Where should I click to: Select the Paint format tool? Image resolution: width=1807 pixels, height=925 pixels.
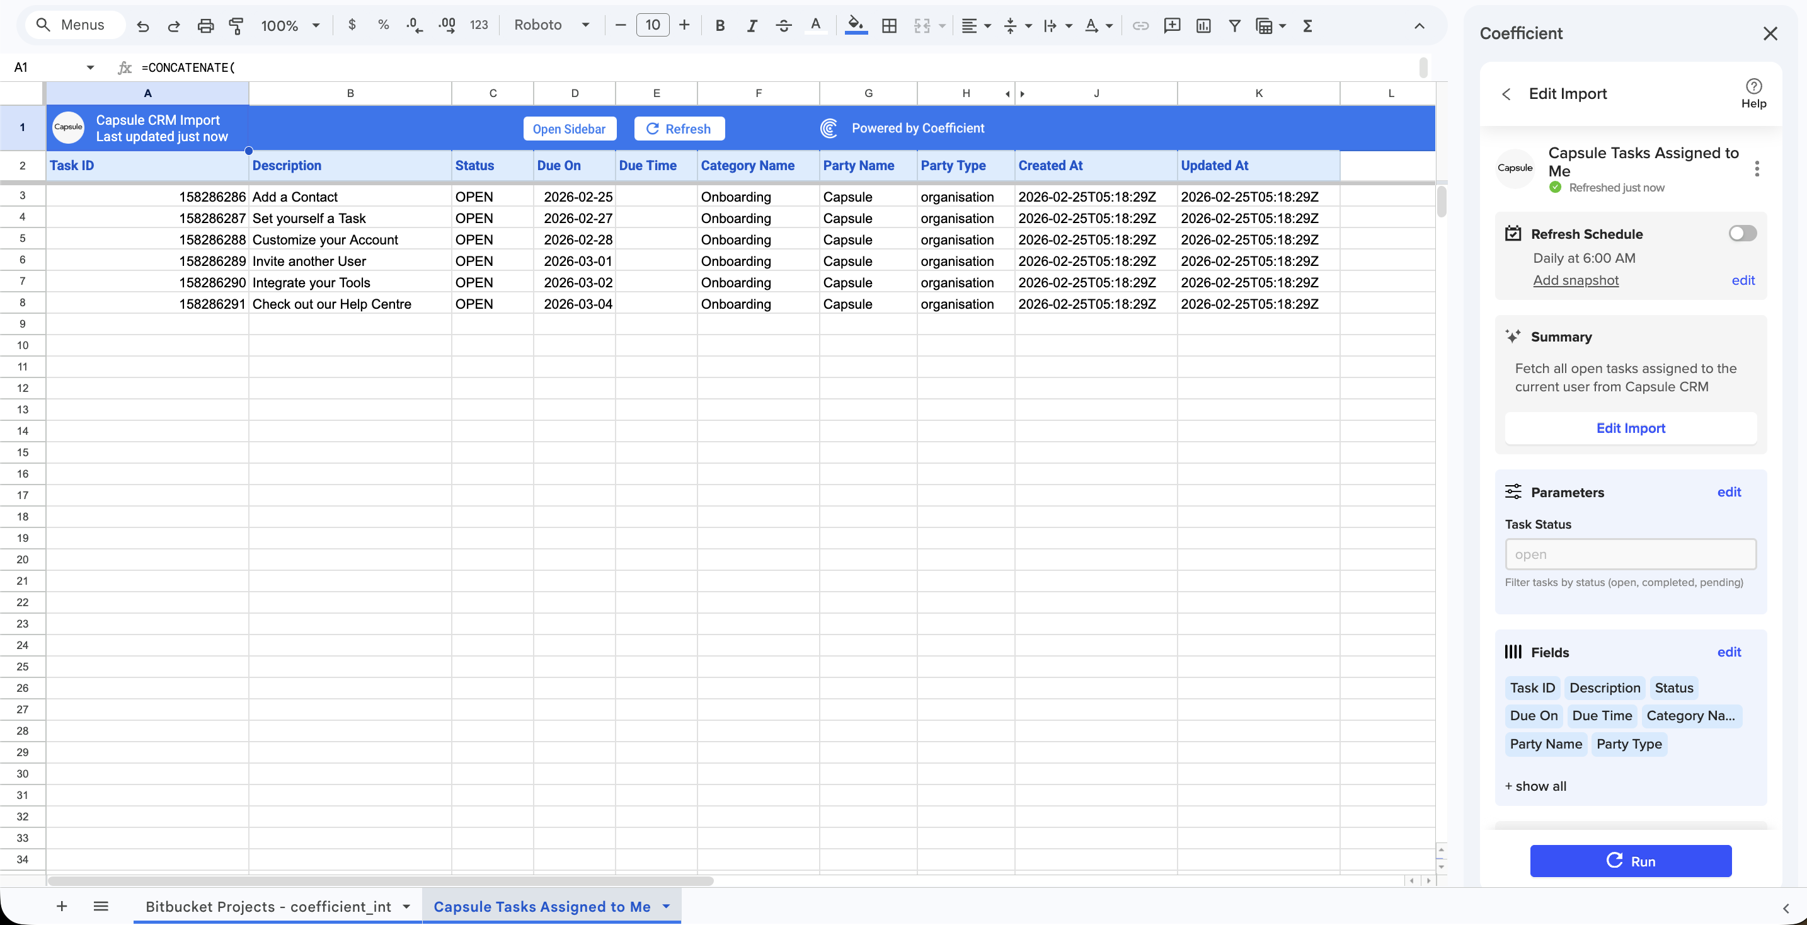tap(236, 26)
